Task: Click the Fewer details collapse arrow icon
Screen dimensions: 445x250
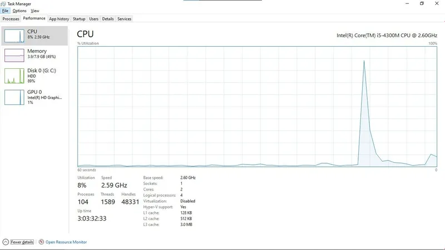Action: [x=6, y=242]
